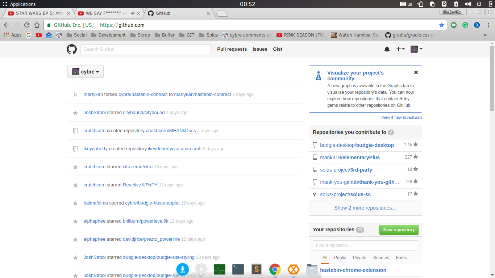This screenshot has height=278, width=495.
Task: Select the Forks repositories filter
Action: click(x=402, y=258)
